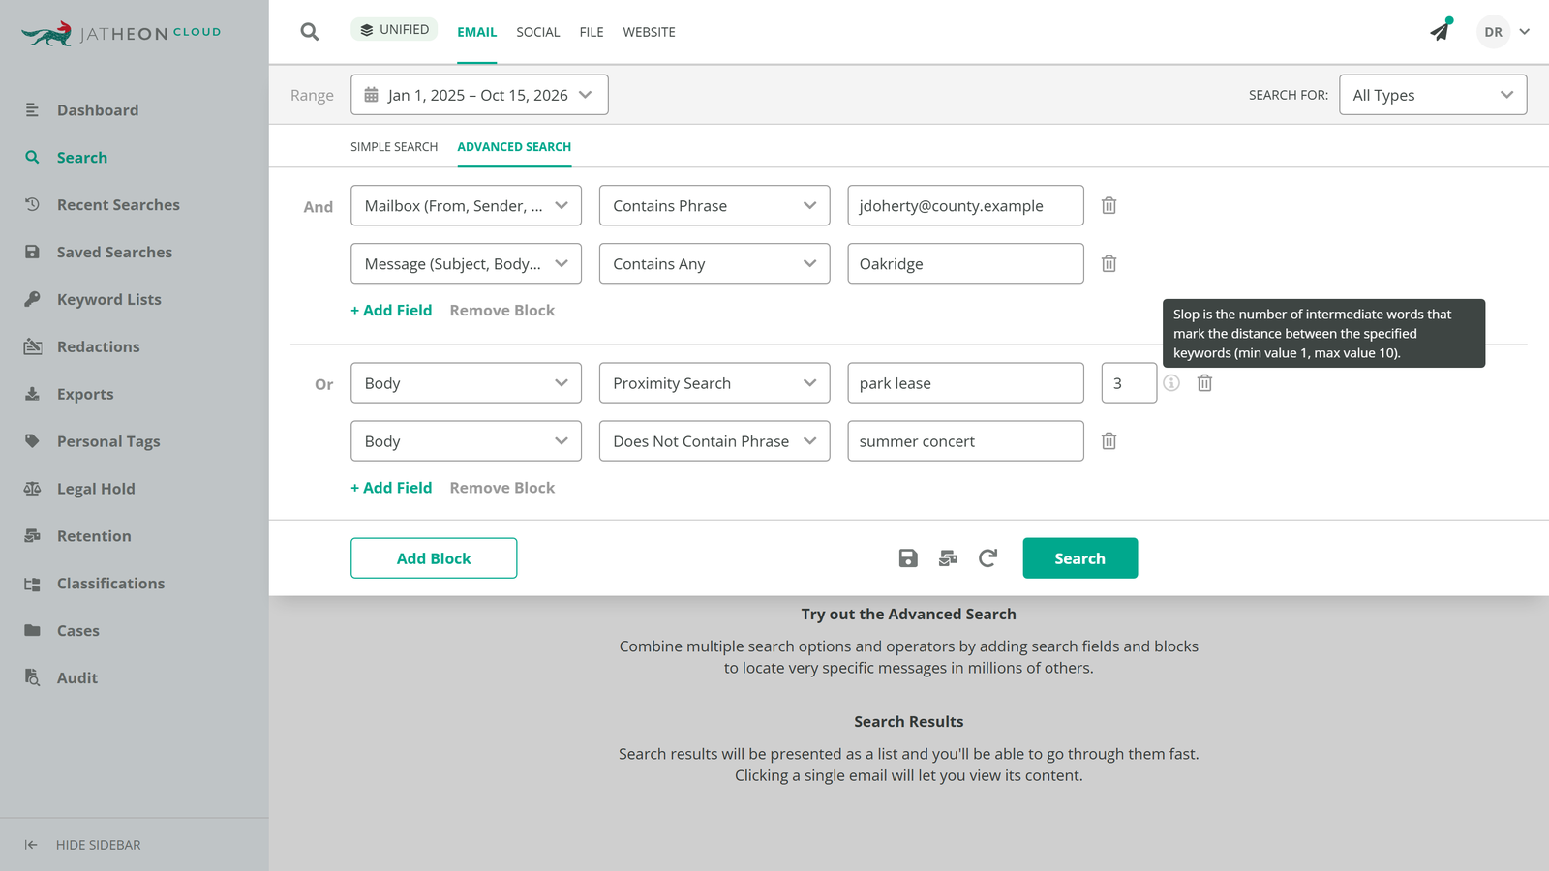Screen dimensions: 1549x871
Task: Delete the summer concert field row
Action: click(x=1109, y=441)
